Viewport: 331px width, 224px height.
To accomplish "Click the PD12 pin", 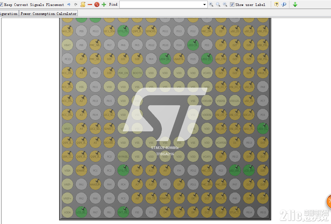I will (193, 171).
